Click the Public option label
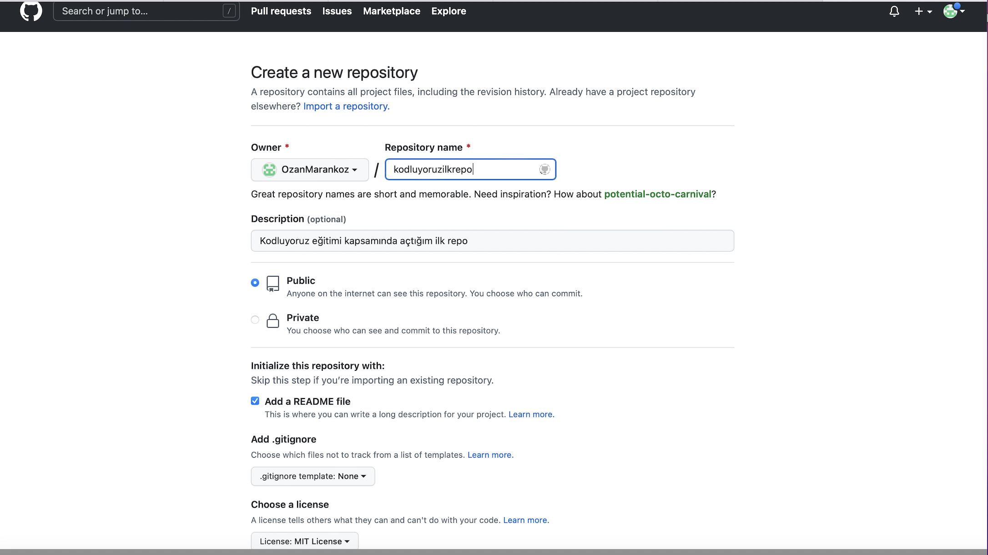 coord(301,281)
